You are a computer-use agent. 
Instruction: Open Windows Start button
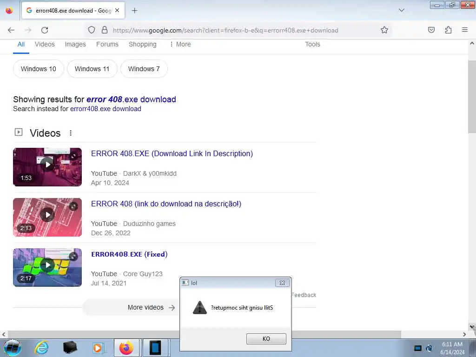click(13, 348)
